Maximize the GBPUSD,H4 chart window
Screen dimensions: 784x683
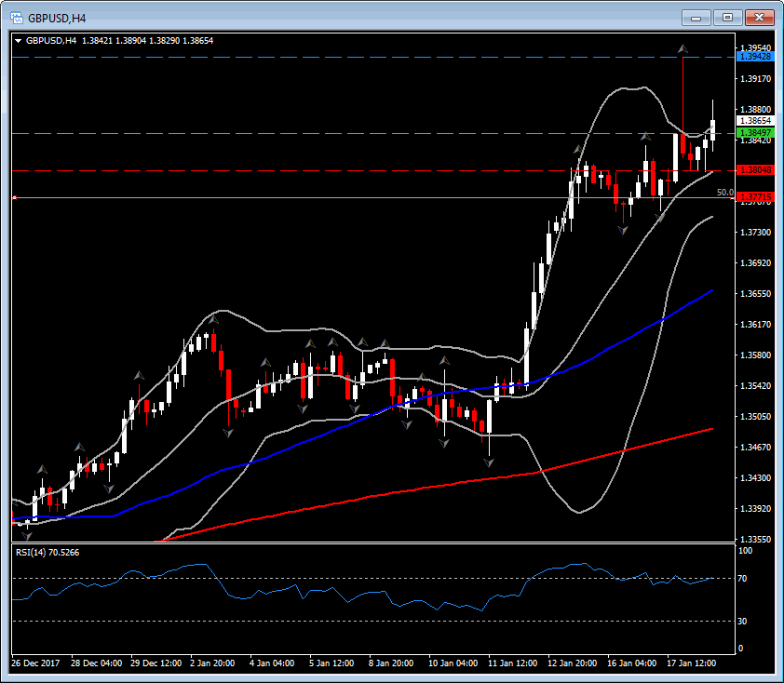727,18
